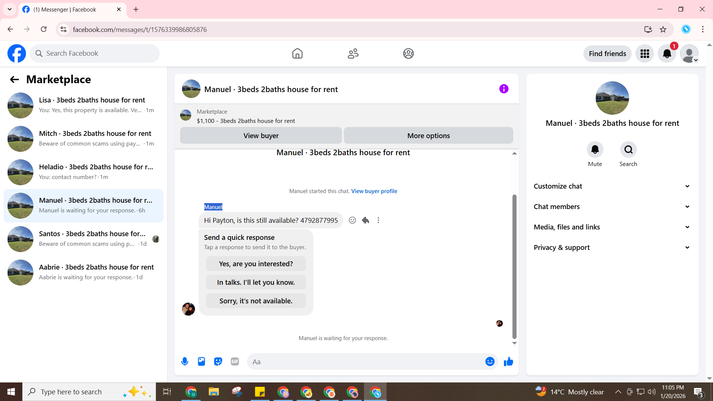Expand Chat members section

tap(612, 207)
